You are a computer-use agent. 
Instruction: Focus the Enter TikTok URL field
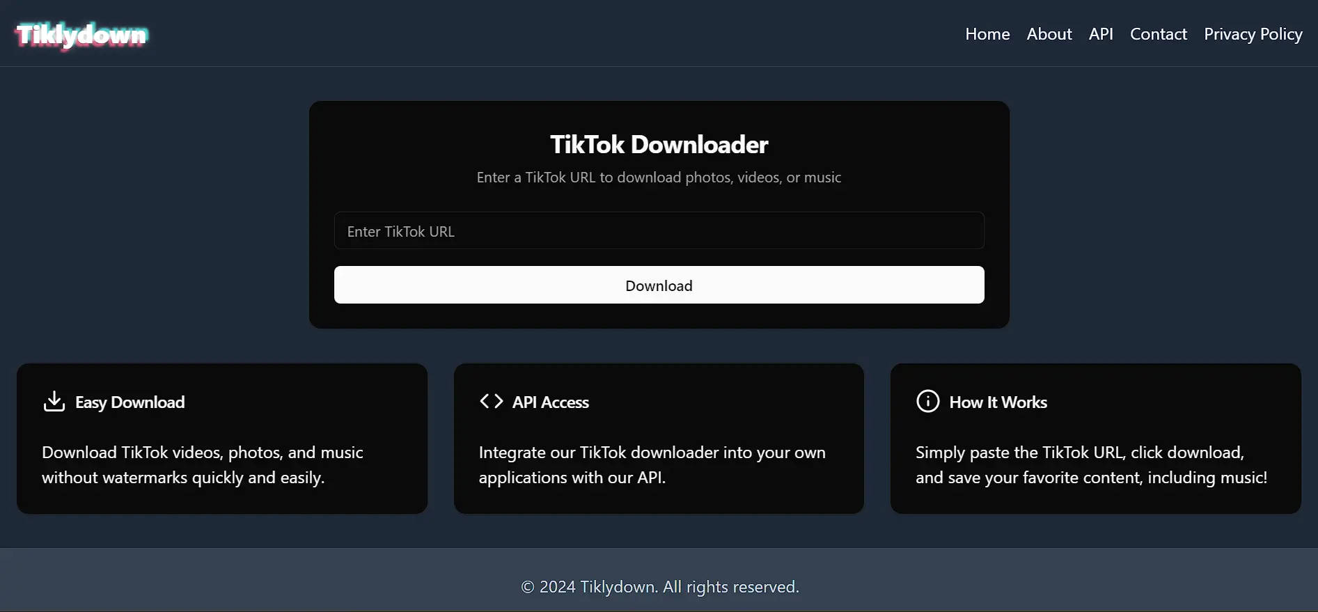(x=659, y=230)
